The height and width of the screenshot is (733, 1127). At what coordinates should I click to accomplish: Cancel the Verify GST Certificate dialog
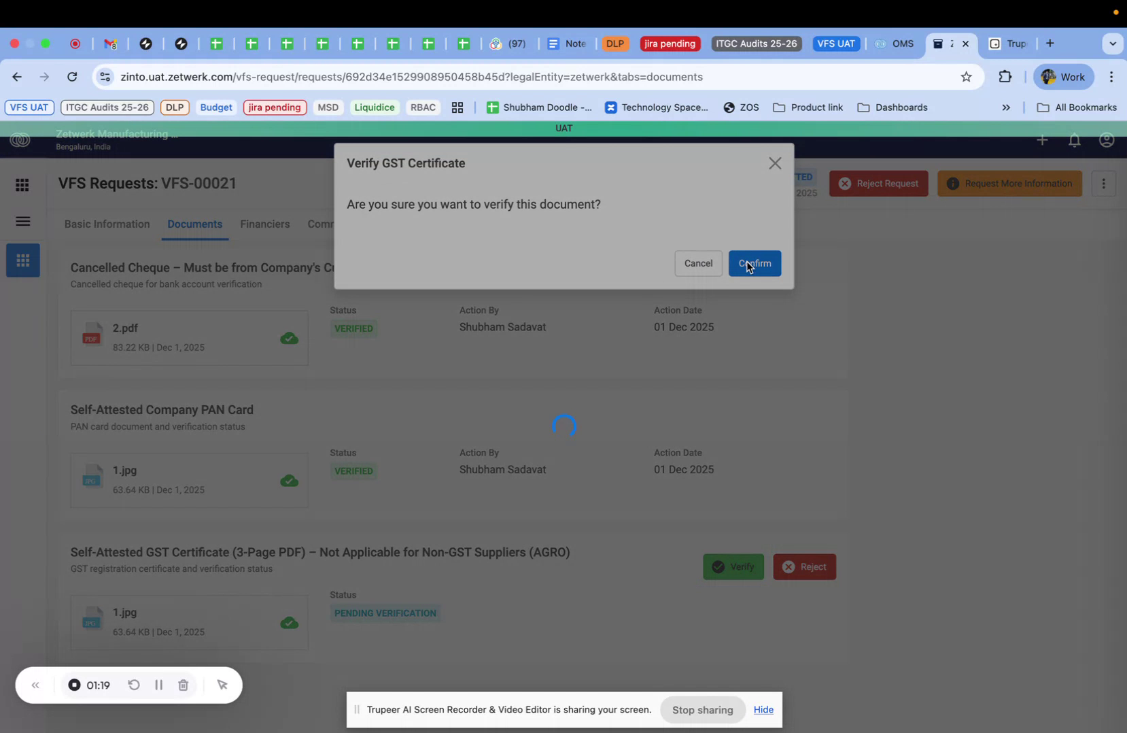pyautogui.click(x=698, y=263)
